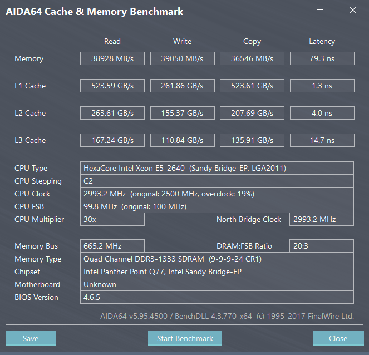This screenshot has height=355, width=369.
Task: Close window using the X icon
Action: point(353,10)
